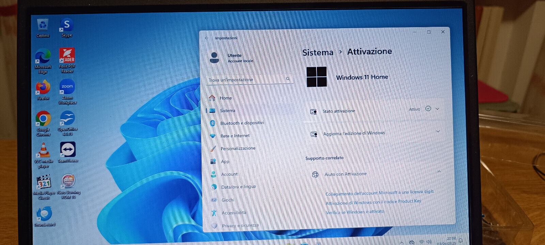Image resolution: width=545 pixels, height=245 pixels.
Task: Click the Stato attivazione row icon
Action: click(314, 111)
